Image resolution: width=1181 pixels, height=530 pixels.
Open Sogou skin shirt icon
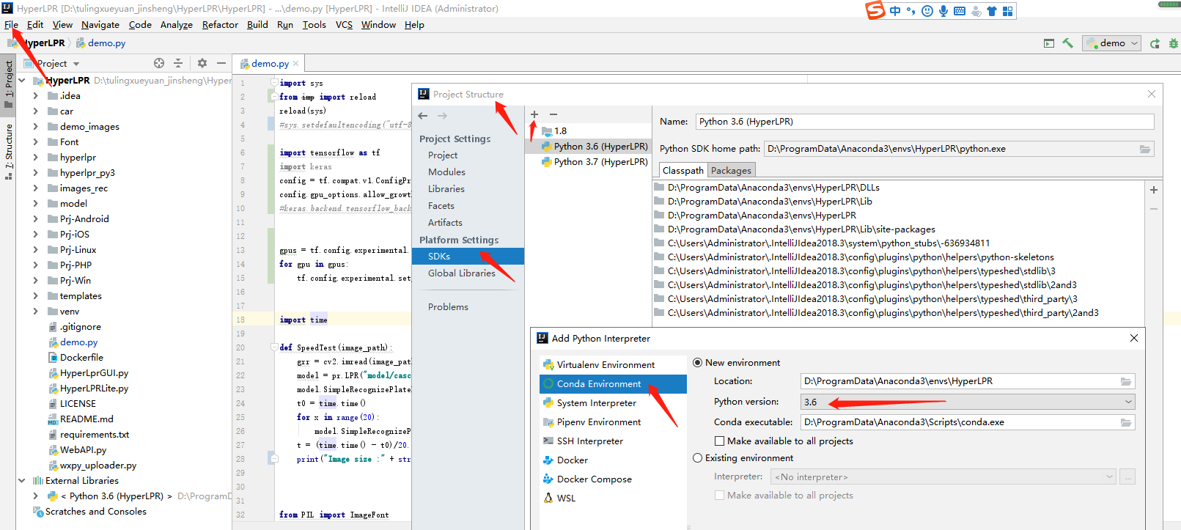[992, 11]
